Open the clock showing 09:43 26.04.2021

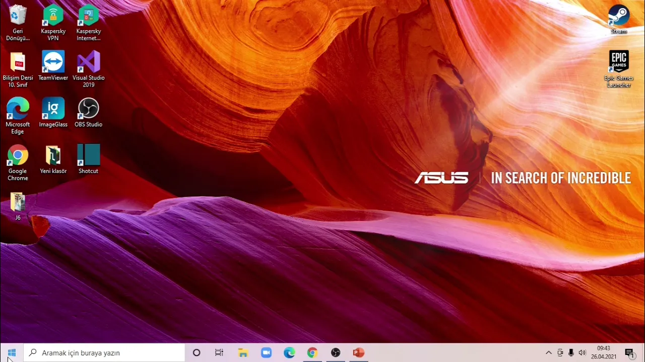point(604,353)
